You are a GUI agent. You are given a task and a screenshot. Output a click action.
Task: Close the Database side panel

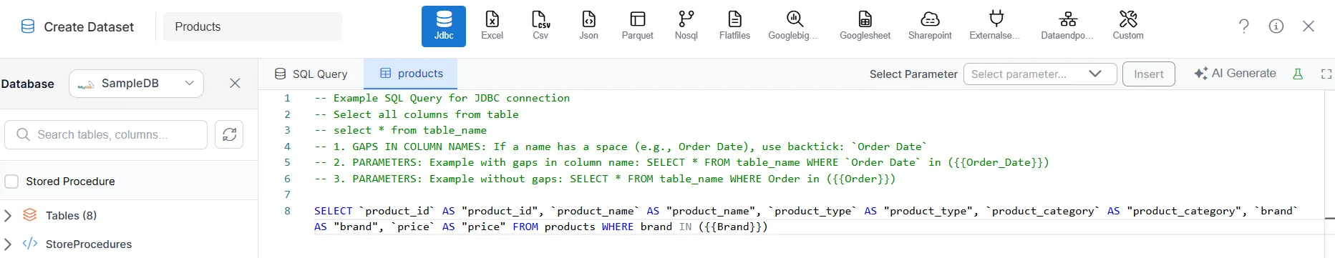[235, 84]
